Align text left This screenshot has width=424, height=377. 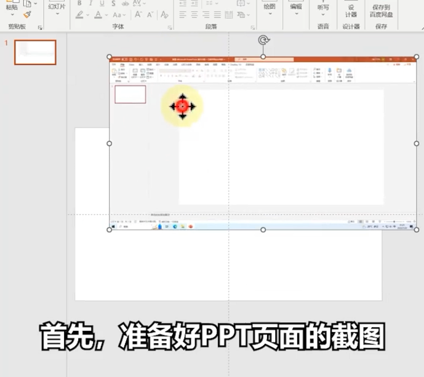[183, 15]
